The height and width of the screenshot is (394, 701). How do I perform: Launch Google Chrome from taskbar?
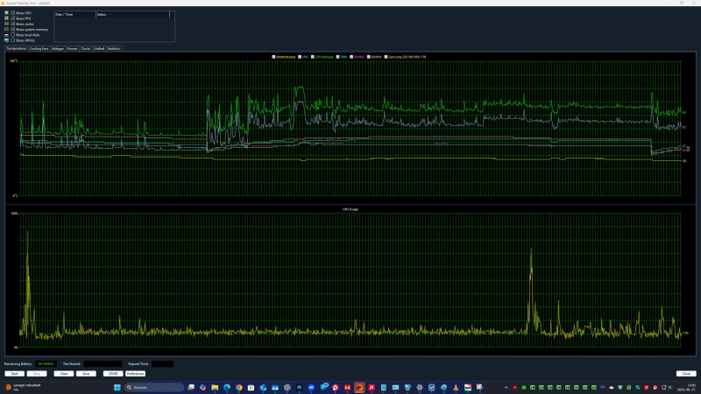click(x=239, y=387)
